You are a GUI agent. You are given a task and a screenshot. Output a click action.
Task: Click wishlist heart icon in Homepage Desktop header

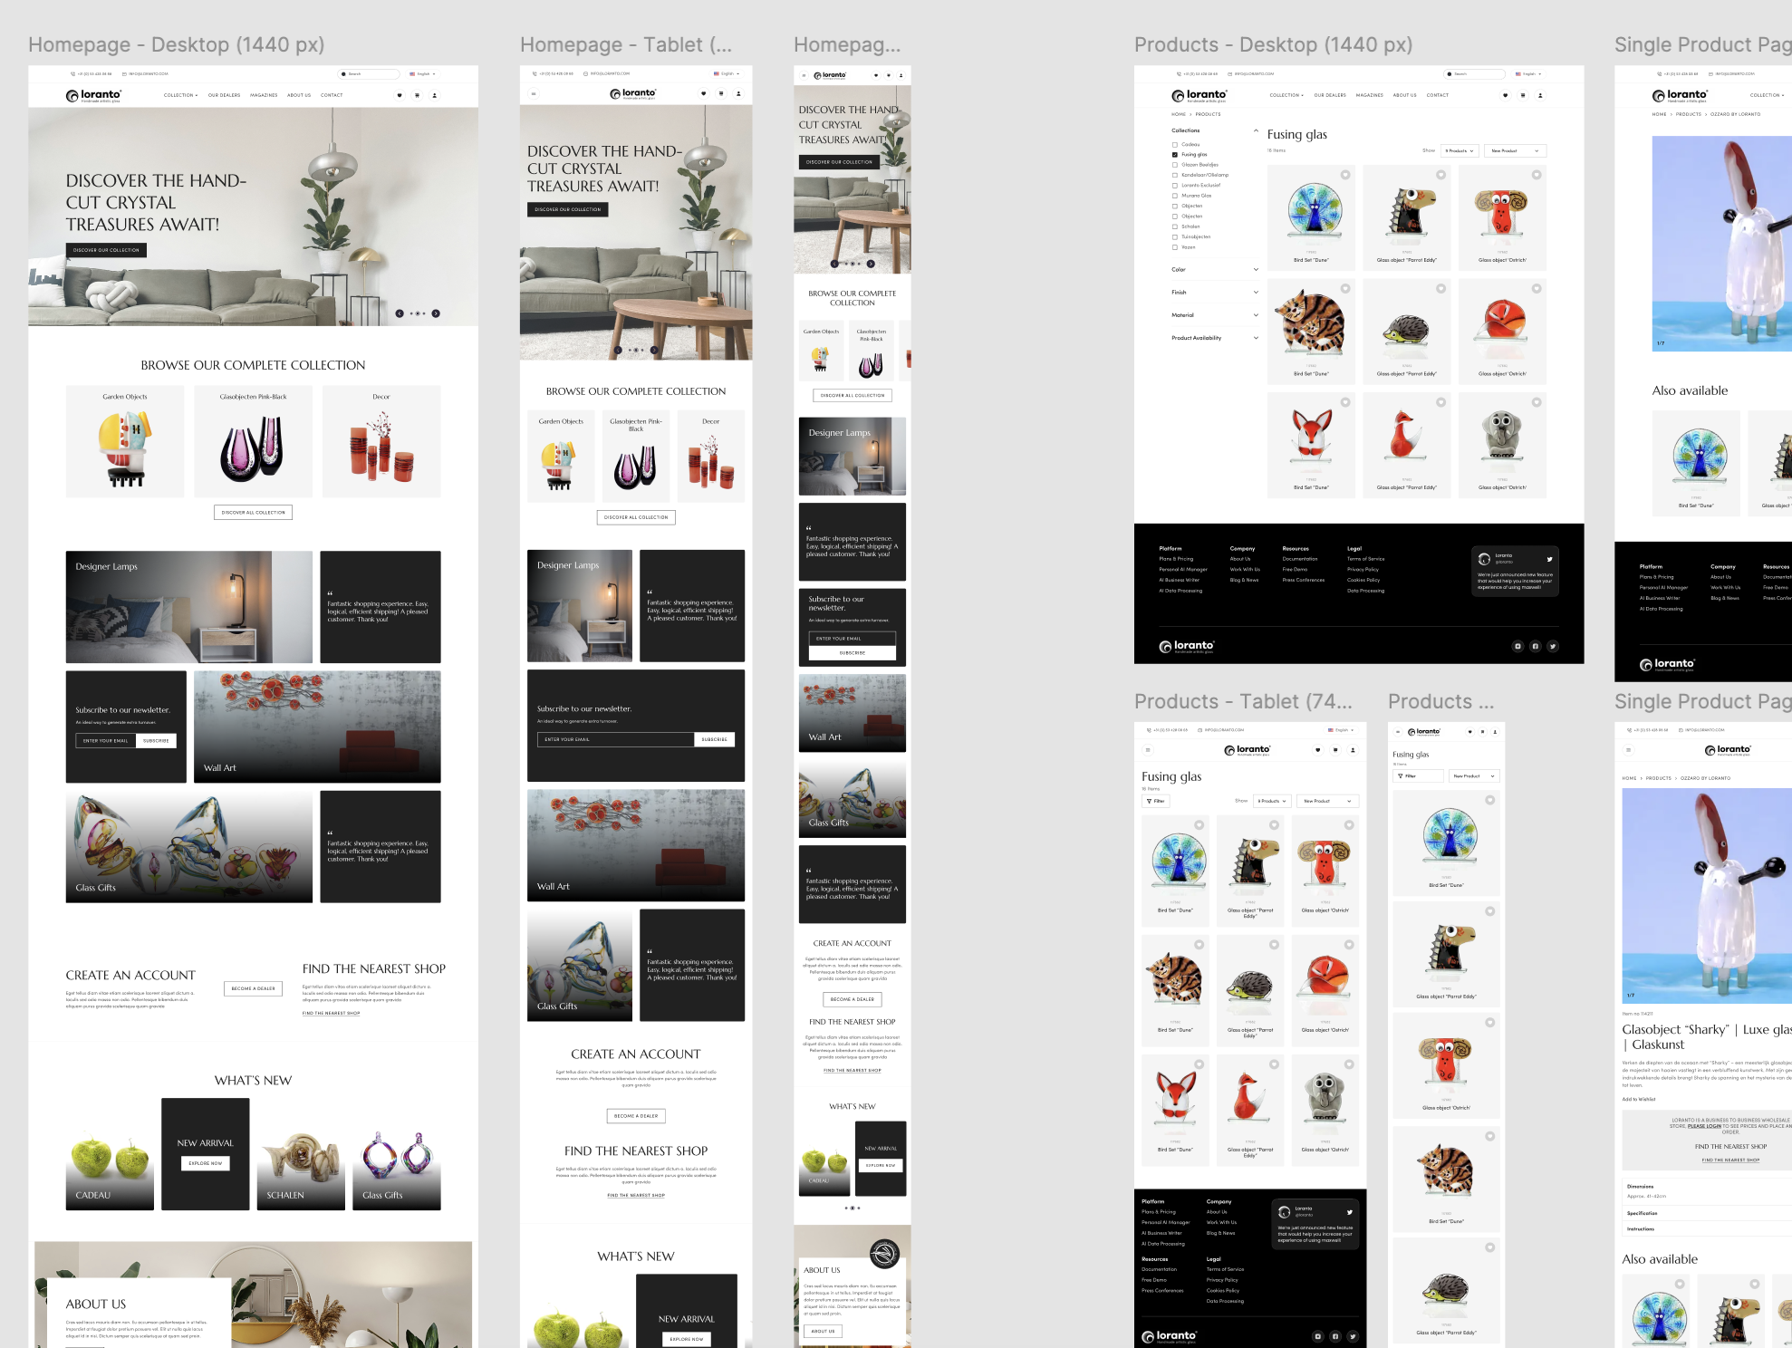pos(400,95)
